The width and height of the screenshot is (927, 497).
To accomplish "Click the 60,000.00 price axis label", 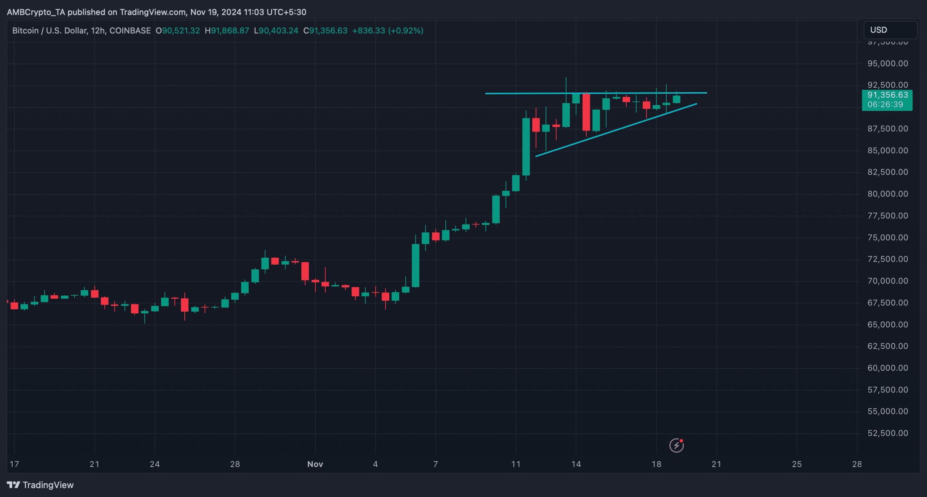I will pyautogui.click(x=888, y=368).
